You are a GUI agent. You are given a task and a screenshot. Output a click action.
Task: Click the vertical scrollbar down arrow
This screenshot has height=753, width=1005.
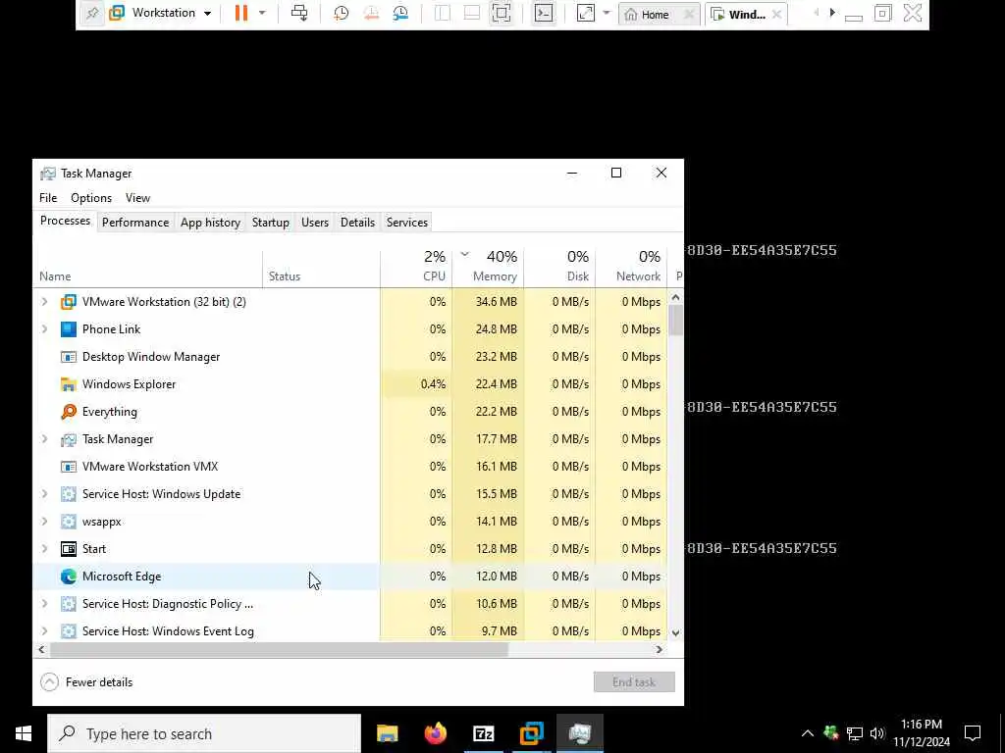pyautogui.click(x=675, y=632)
